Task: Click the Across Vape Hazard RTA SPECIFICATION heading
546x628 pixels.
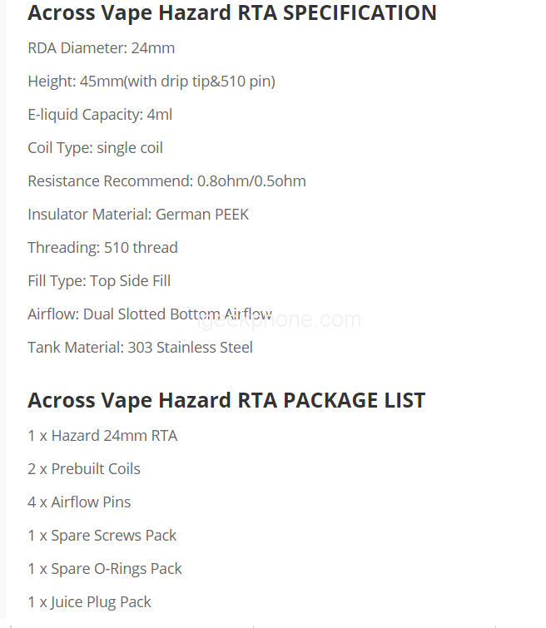Action: [x=231, y=13]
